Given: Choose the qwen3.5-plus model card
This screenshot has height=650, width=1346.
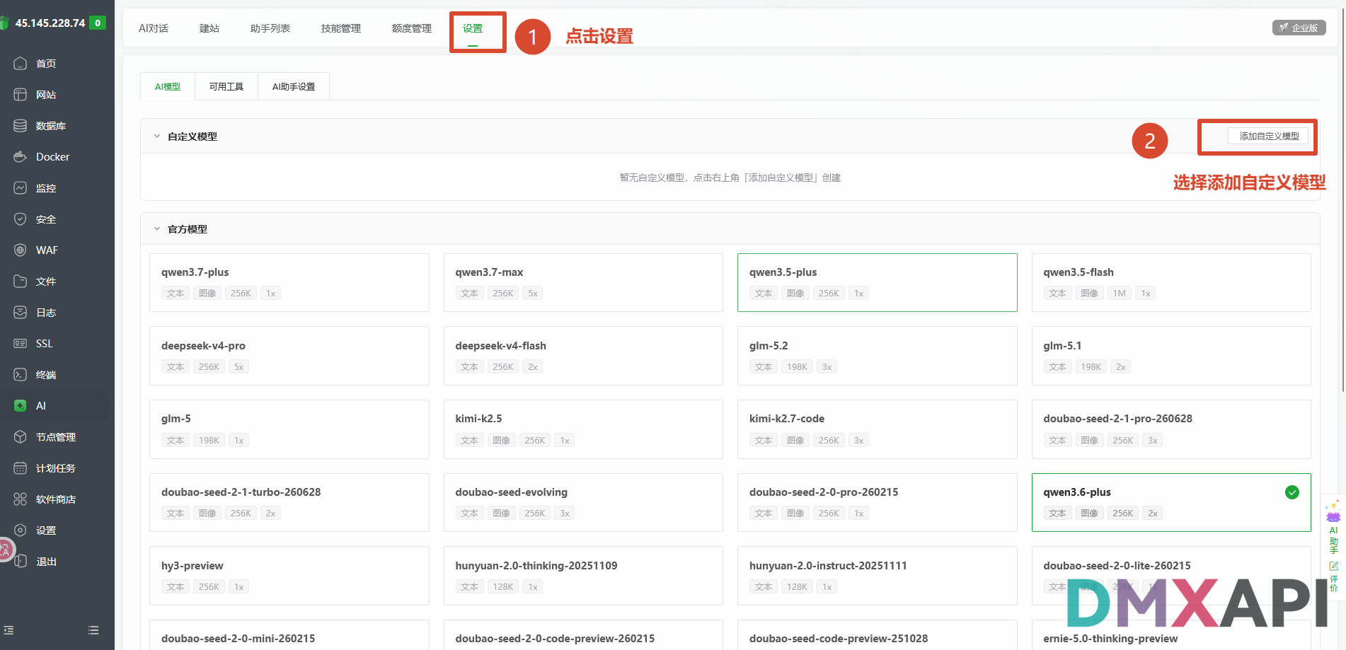Looking at the screenshot, I should coord(877,282).
